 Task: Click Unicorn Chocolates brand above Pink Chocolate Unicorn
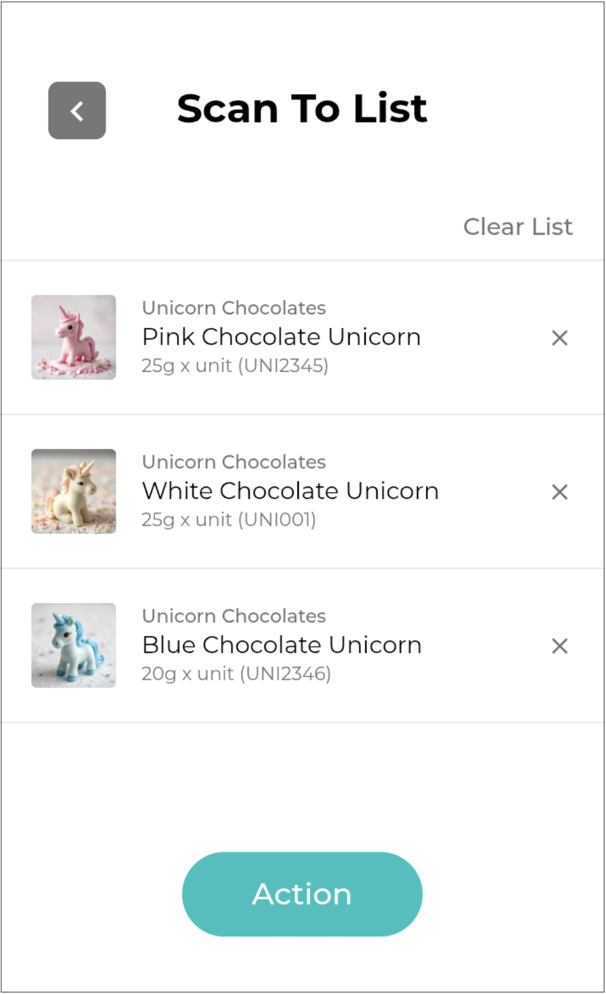click(x=233, y=308)
